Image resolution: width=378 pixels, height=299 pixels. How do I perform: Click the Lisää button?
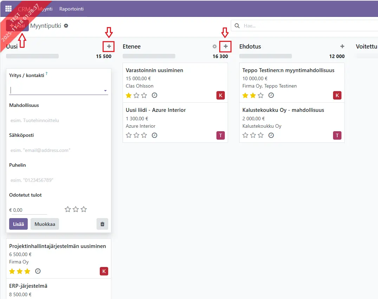point(18,224)
